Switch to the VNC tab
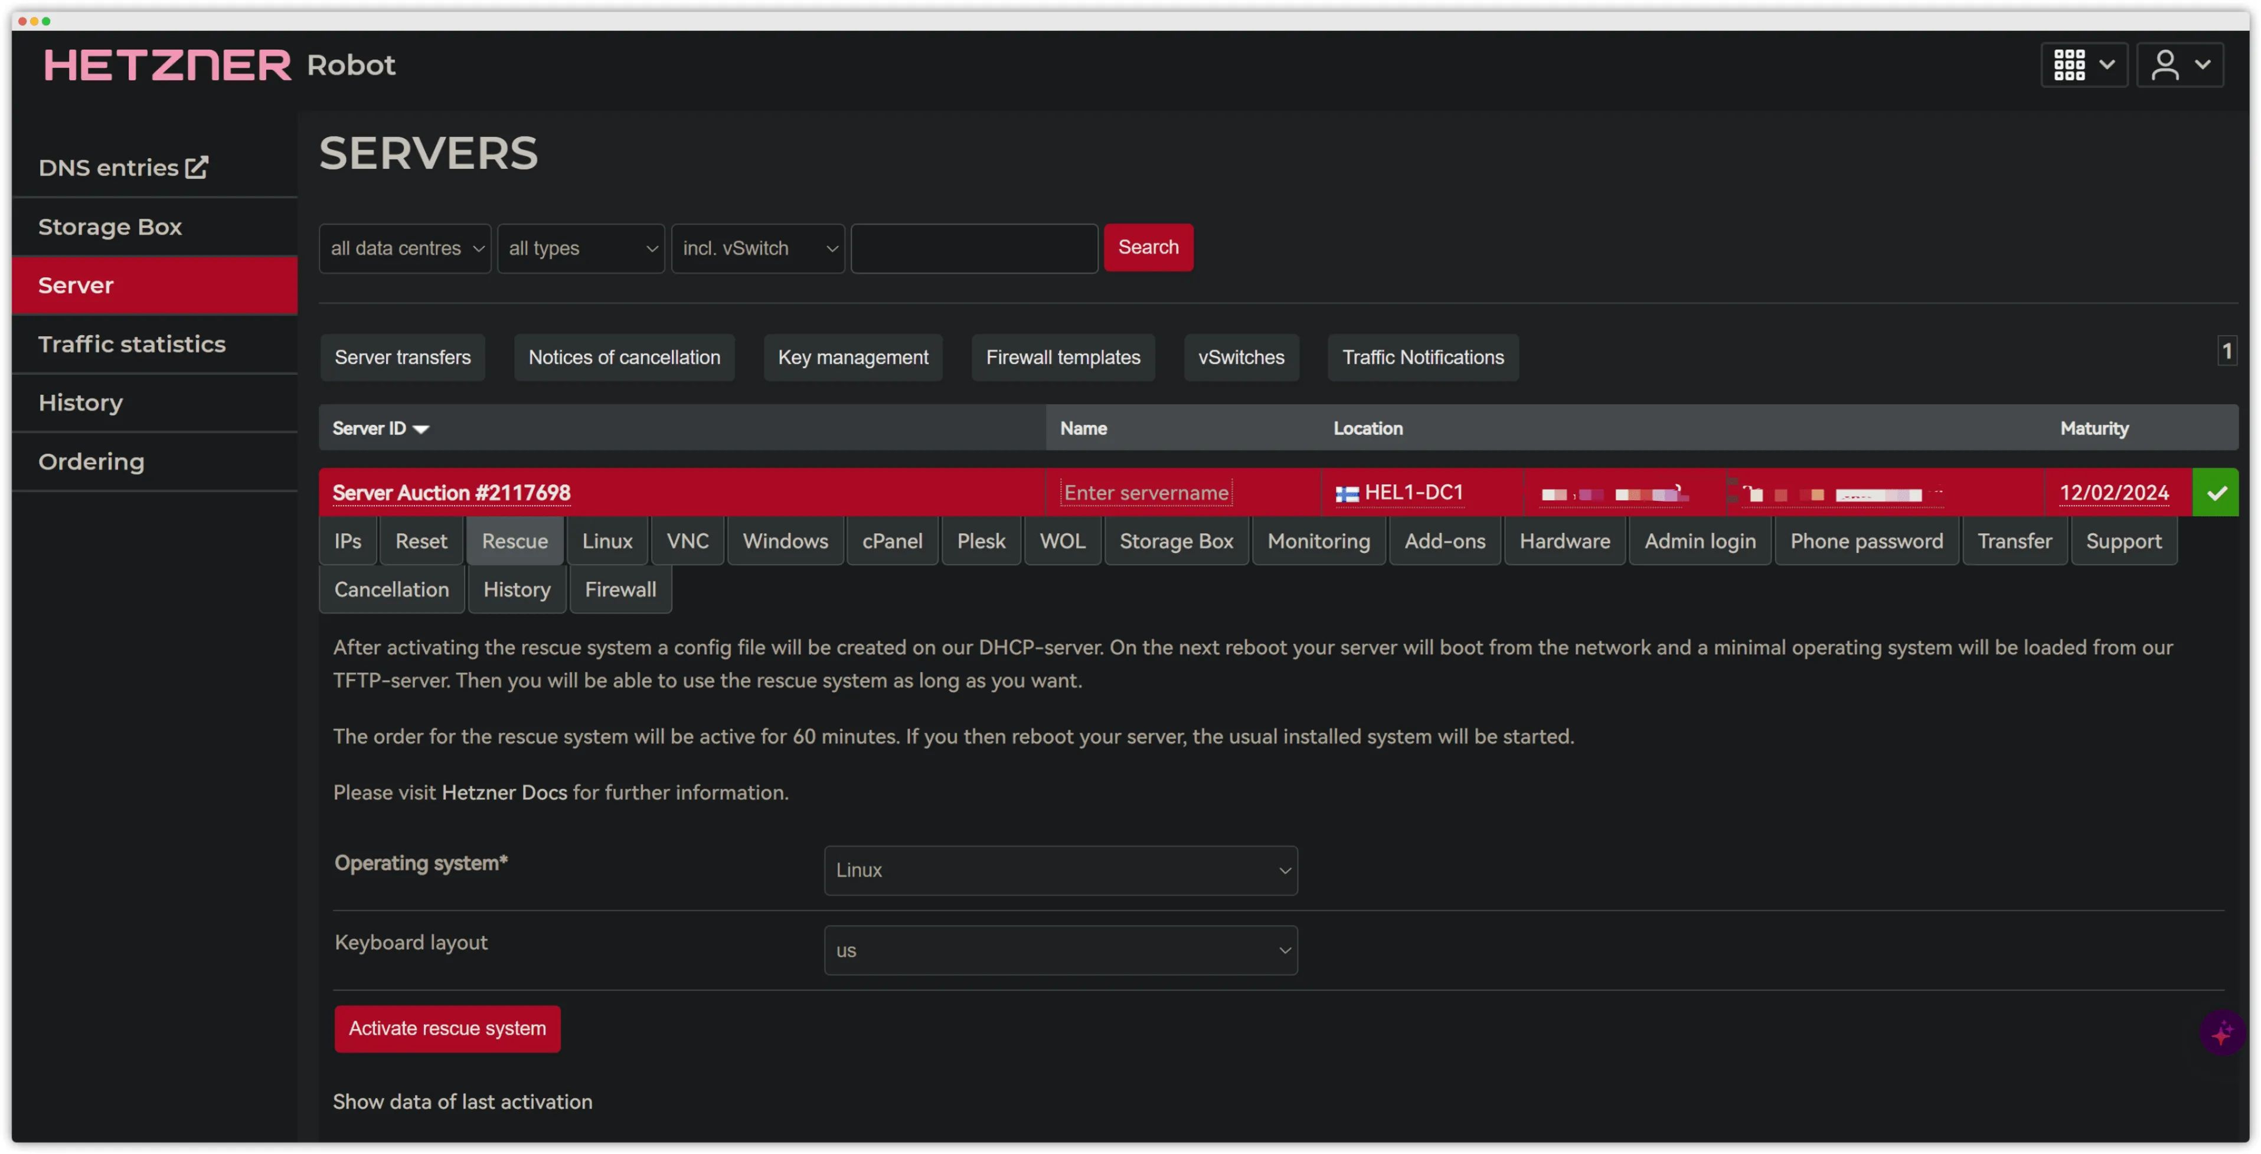This screenshot has height=1154, width=2261. [x=687, y=541]
